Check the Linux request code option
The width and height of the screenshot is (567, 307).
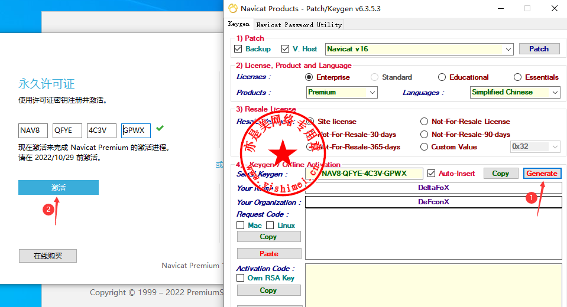pos(270,226)
